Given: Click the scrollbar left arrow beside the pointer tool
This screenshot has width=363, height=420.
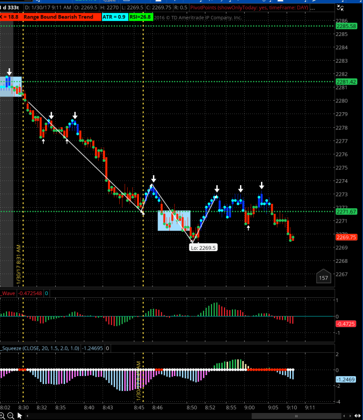Looking at the screenshot, I should 27,416.
